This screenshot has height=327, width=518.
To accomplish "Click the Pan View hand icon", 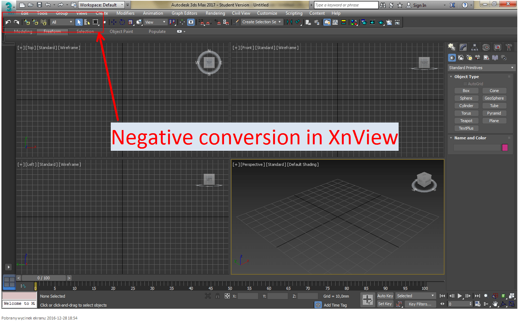I will tap(495, 304).
